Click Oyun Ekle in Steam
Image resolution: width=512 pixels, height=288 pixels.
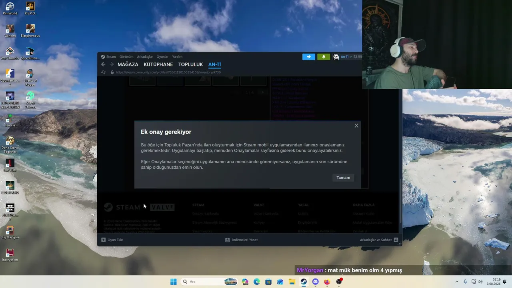(112, 240)
